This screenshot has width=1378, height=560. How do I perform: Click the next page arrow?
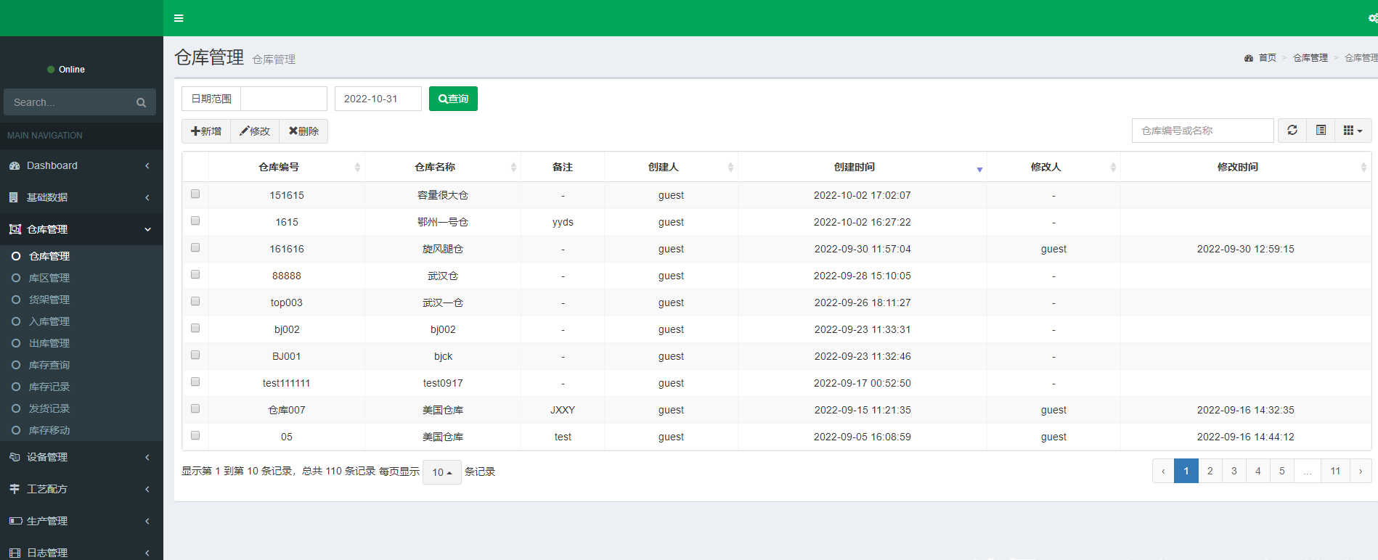pos(1360,471)
